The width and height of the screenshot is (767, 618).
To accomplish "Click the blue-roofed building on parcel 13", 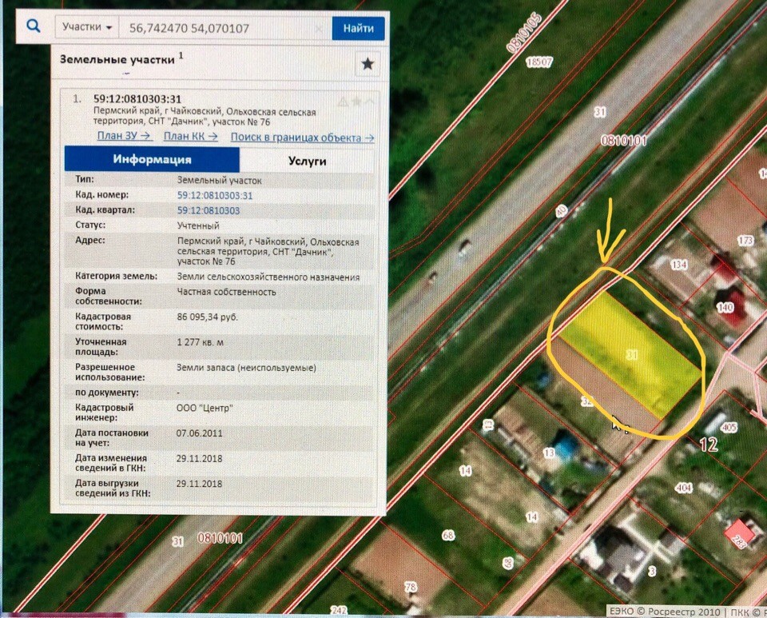I will [x=566, y=447].
